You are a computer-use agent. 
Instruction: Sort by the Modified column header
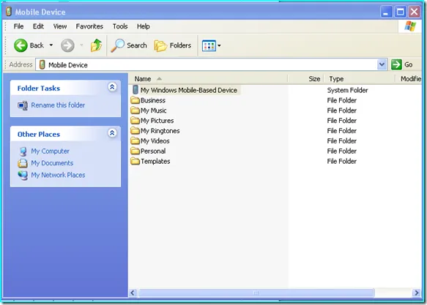click(409, 79)
